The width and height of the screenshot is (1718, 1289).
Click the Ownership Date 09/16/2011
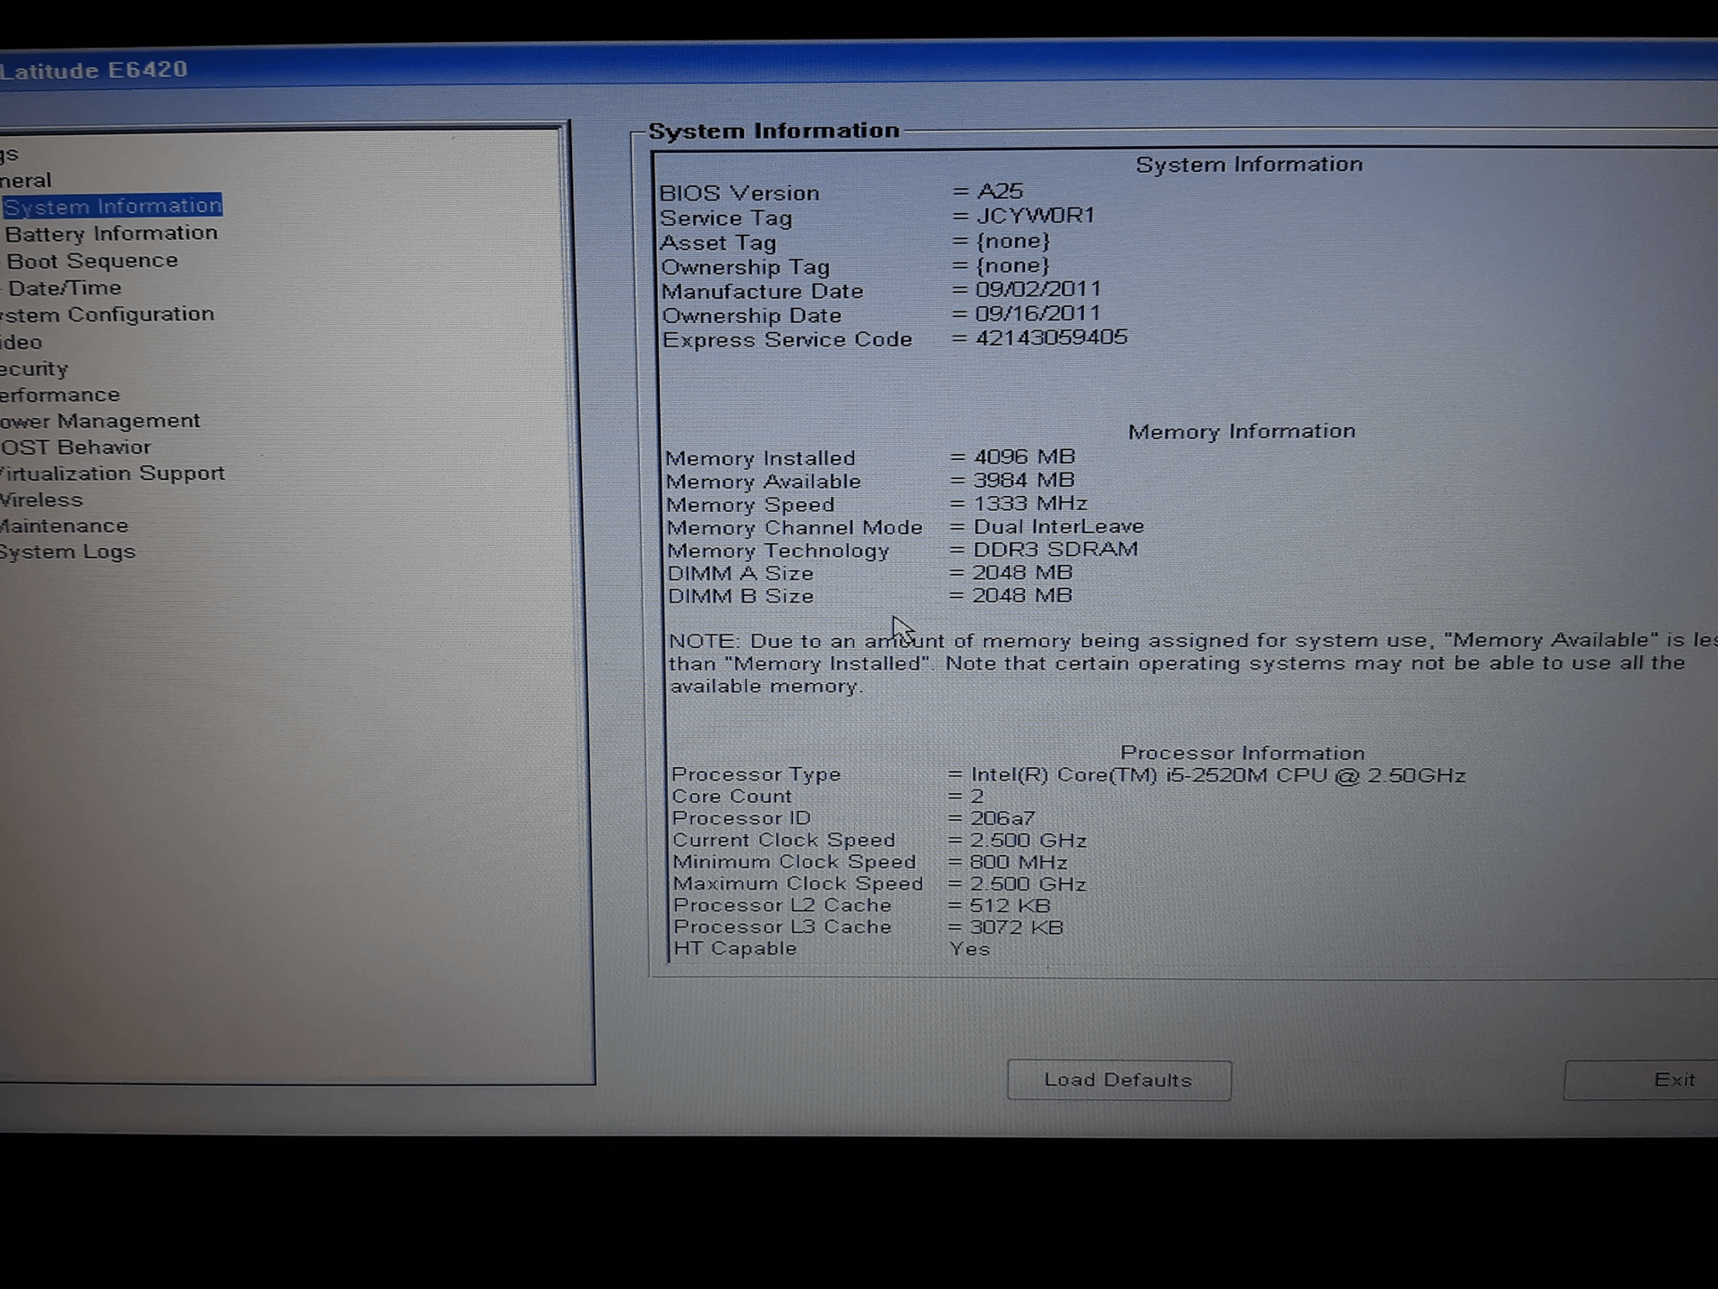[x=1038, y=314]
